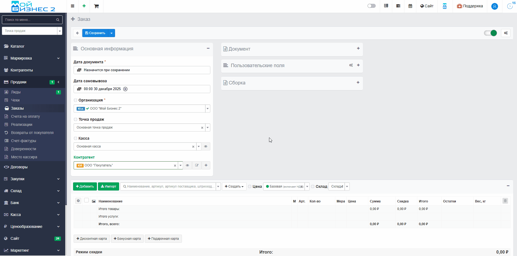Viewport: 517px width, 256px height.
Task: Open user profile avatar icon
Action: [x=495, y=6]
